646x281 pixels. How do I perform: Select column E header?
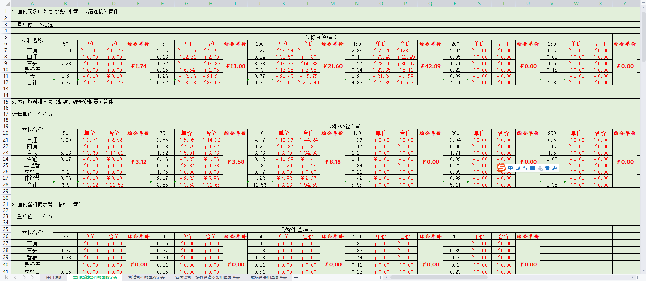[x=138, y=3]
